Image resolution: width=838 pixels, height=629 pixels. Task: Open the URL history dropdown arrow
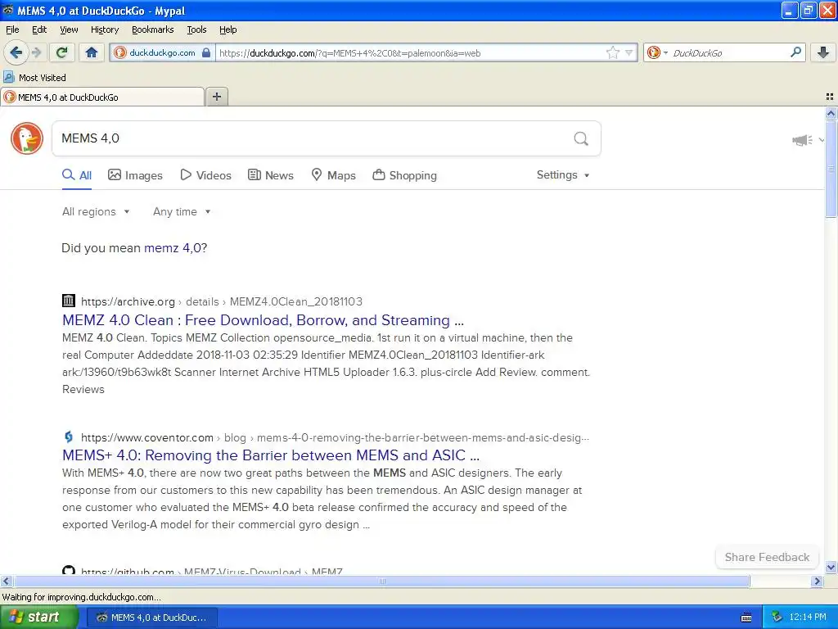[x=629, y=52]
